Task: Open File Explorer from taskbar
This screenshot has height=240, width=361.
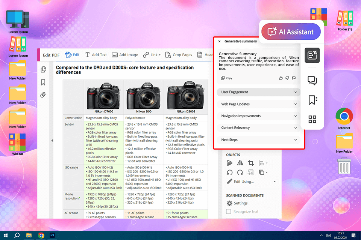Action: click(29, 235)
